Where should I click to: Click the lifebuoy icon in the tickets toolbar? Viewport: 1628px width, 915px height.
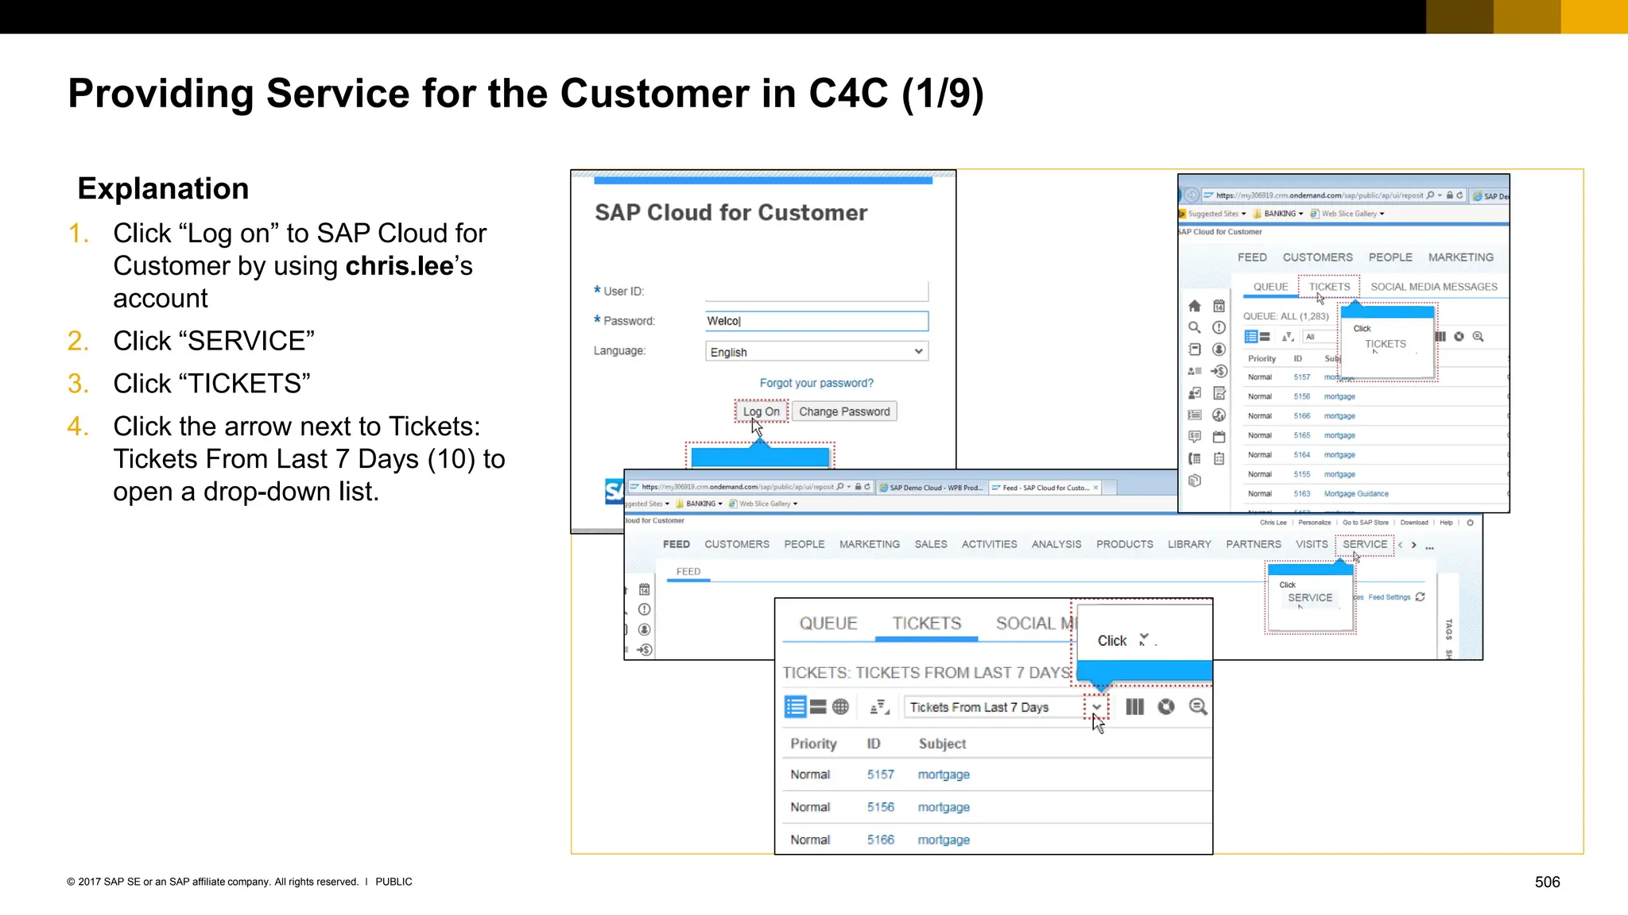coord(1166,707)
